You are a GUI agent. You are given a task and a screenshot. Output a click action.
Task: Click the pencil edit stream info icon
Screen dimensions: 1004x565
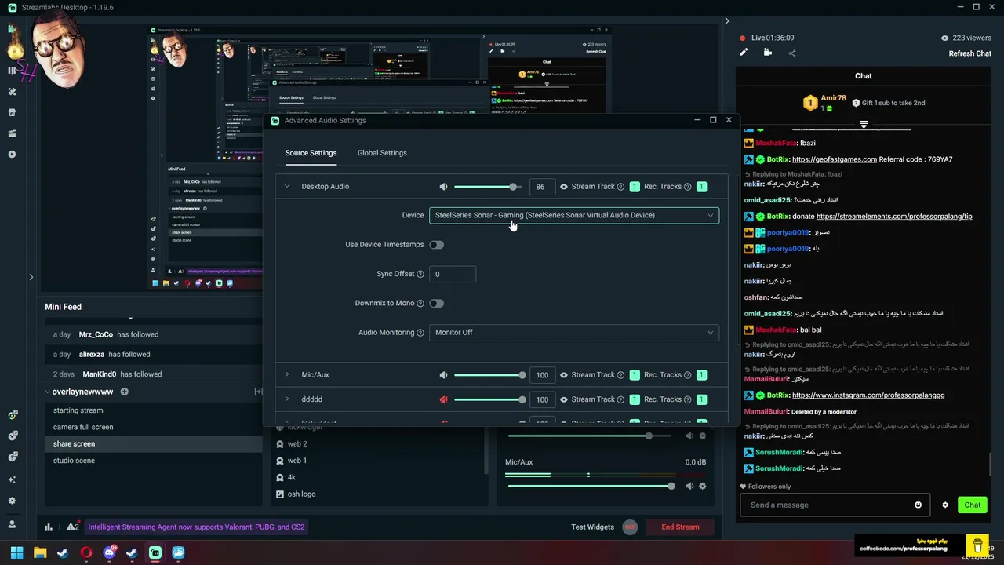[x=744, y=53]
